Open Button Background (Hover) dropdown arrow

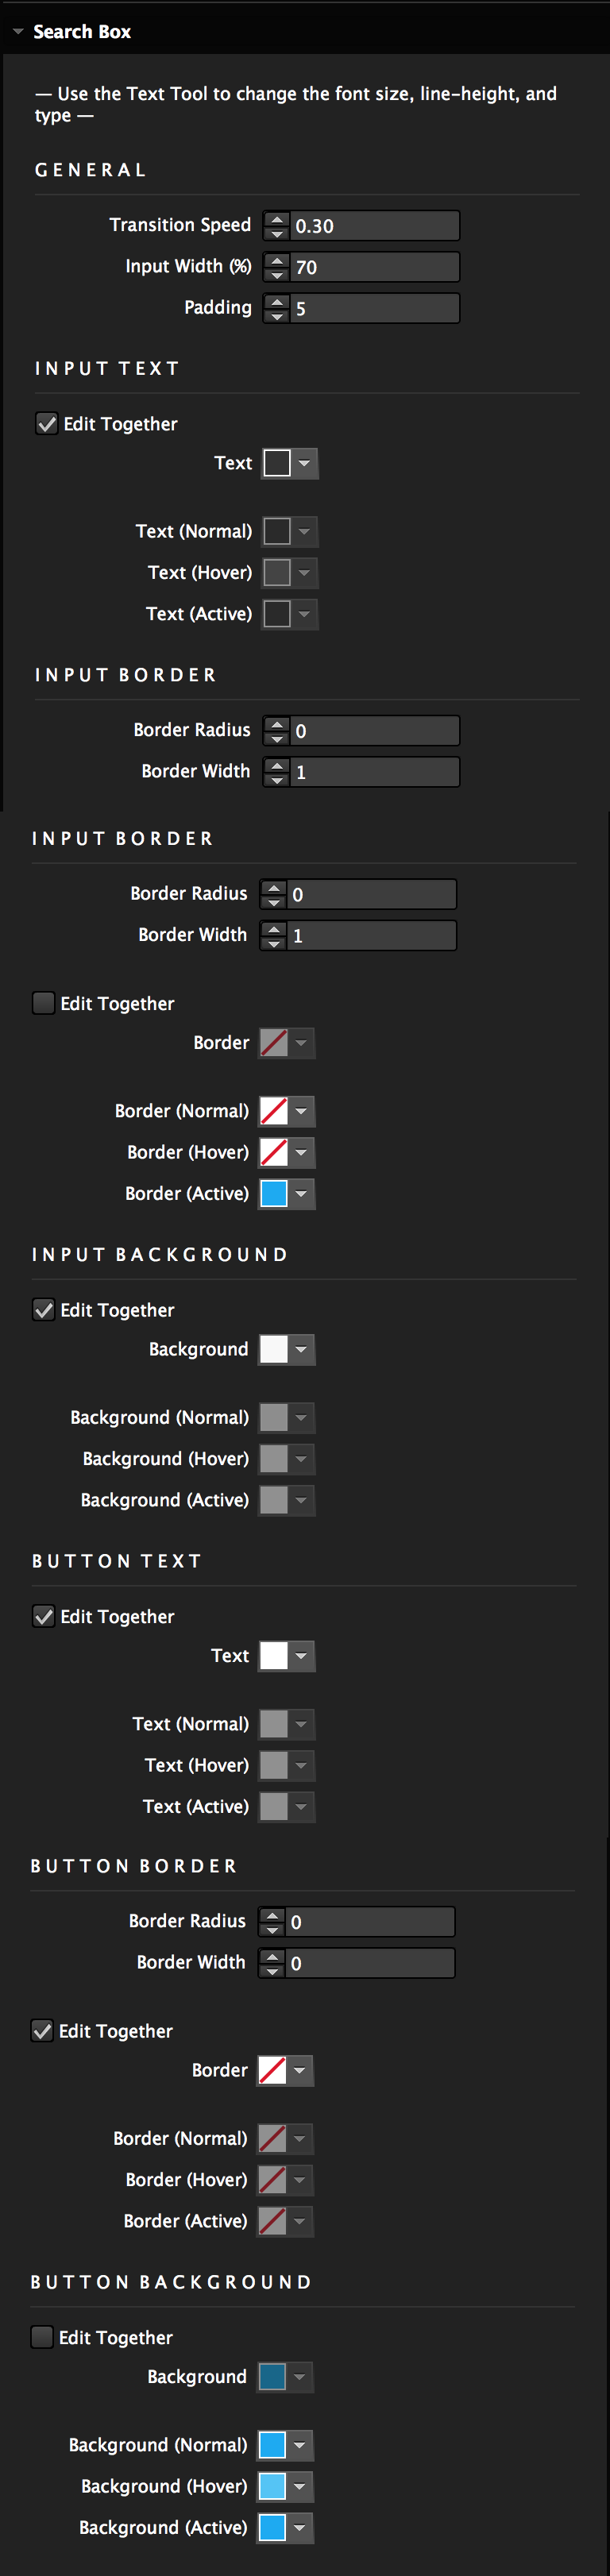click(x=300, y=2486)
